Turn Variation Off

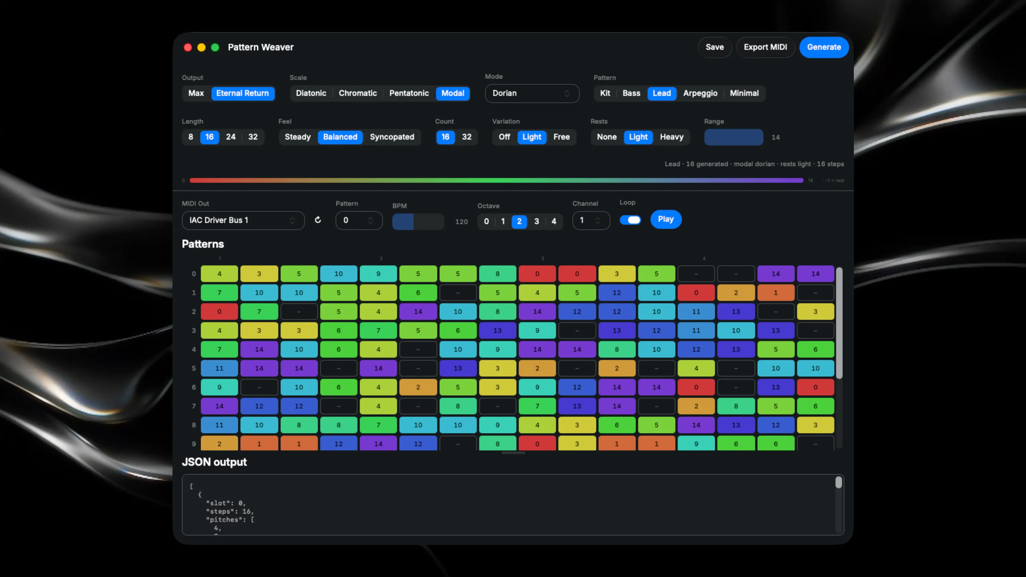(504, 137)
